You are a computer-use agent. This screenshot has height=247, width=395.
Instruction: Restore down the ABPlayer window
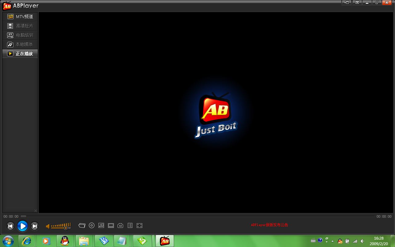(x=377, y=3)
